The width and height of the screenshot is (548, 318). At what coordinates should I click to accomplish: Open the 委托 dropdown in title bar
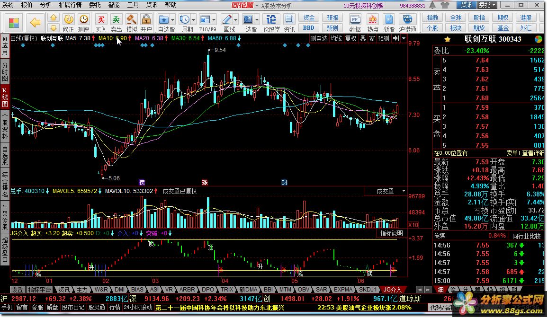tap(487, 5)
